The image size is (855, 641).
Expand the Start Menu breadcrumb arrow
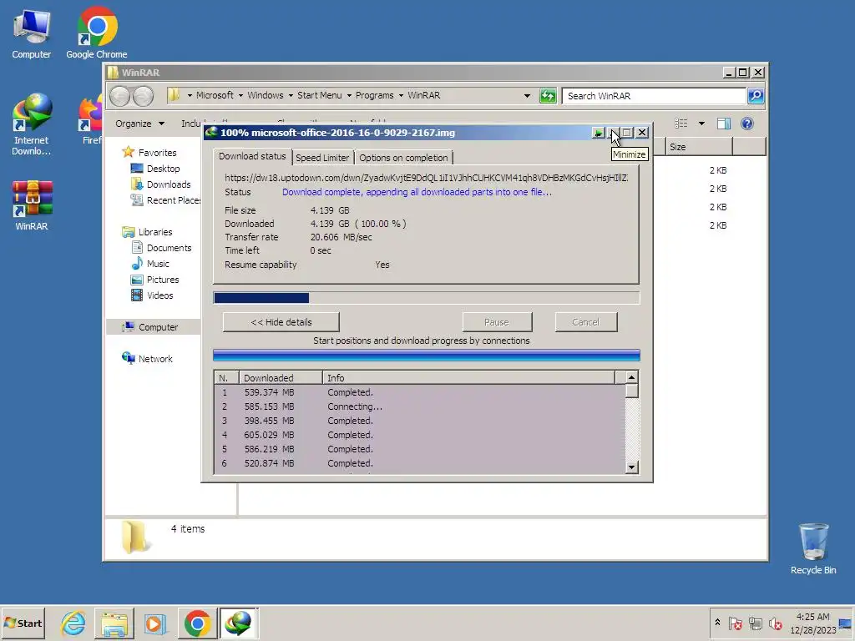coord(349,95)
